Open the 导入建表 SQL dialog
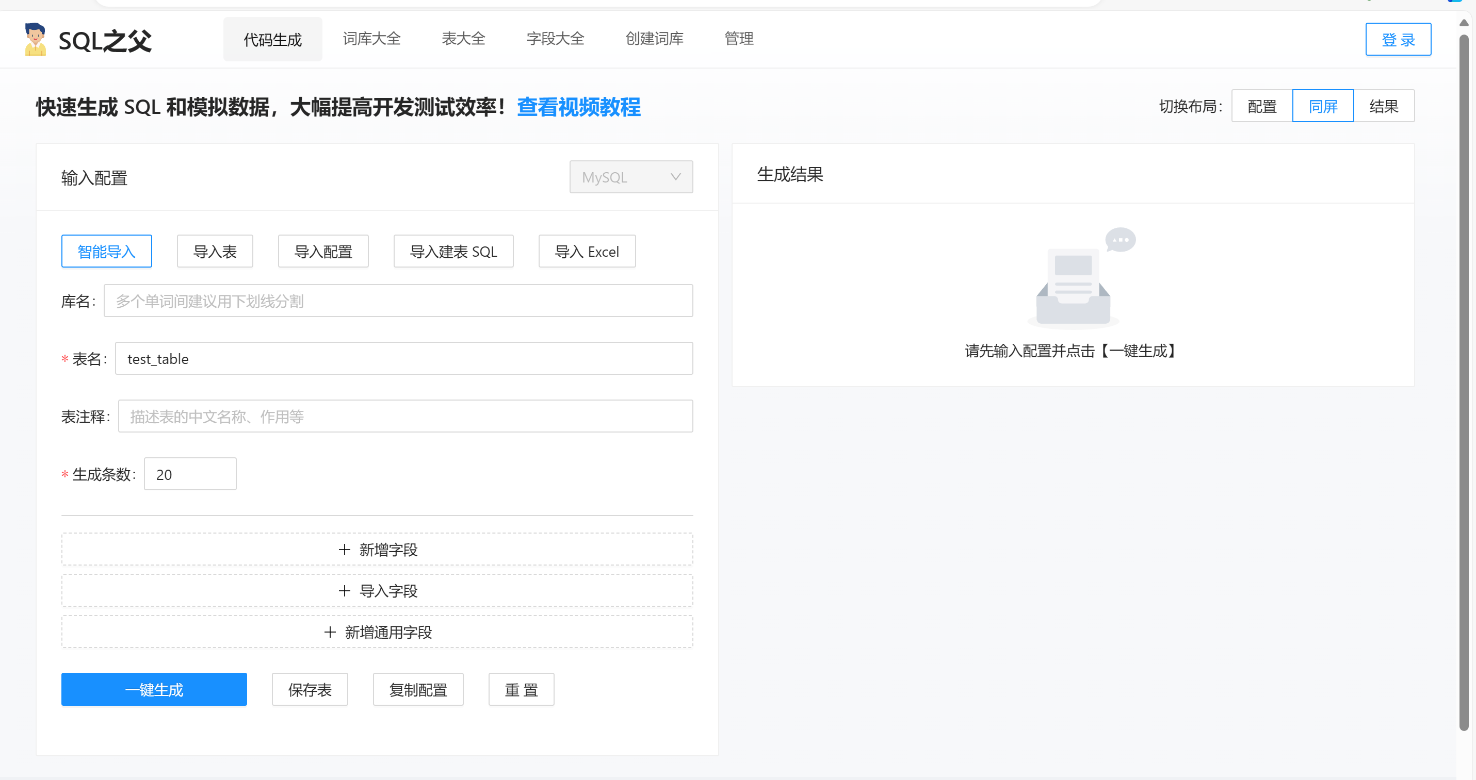1476x780 pixels. 453,252
